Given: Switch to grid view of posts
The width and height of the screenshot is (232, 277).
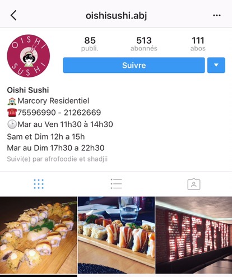Looking at the screenshot, I should [x=39, y=184].
